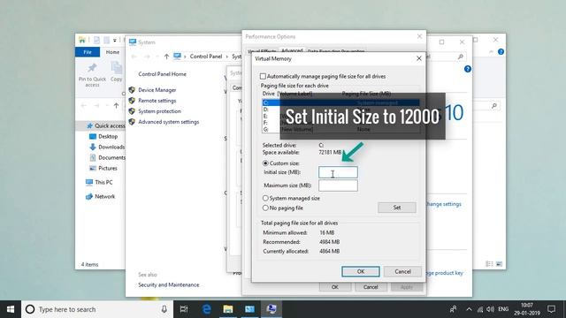Click the taskbar search box
Screen dimensions: 566x318
[97, 309]
